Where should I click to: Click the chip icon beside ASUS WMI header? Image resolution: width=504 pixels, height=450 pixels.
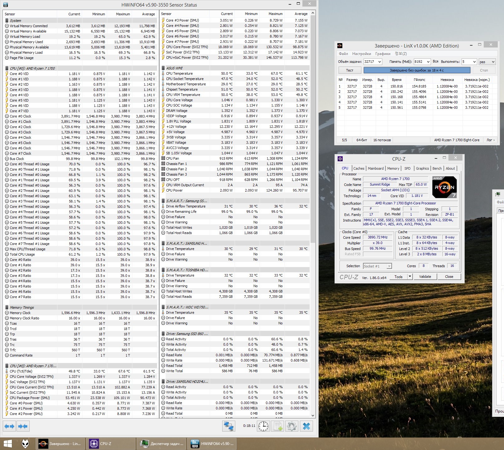pos(163,68)
